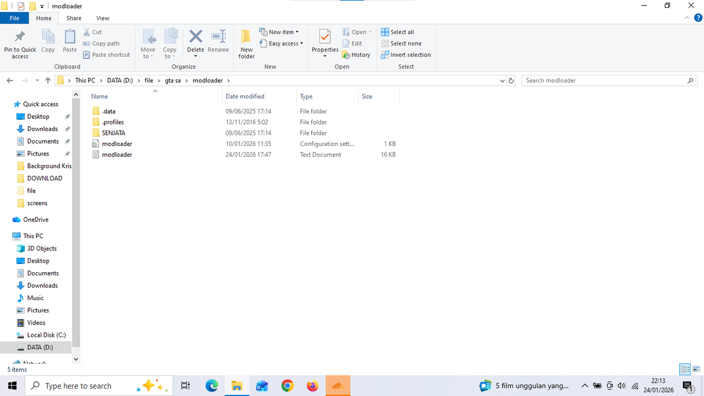Click Select none in the ribbon
704x396 pixels.
coord(401,43)
